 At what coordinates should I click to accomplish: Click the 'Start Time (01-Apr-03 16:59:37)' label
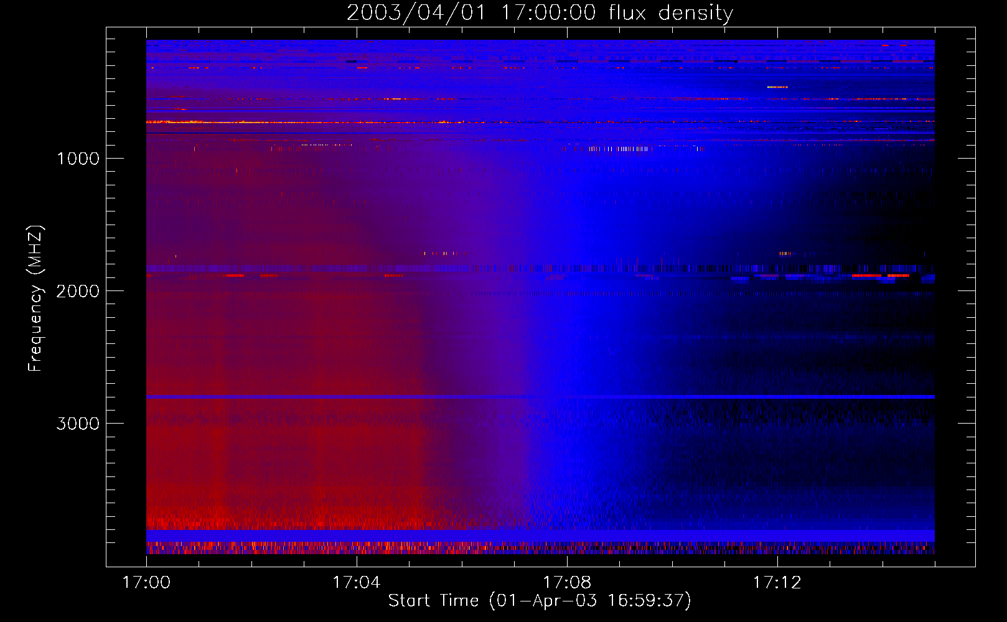pos(540,601)
